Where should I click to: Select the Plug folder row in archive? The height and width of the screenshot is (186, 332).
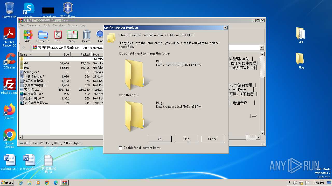pyautogui.click(x=61, y=68)
